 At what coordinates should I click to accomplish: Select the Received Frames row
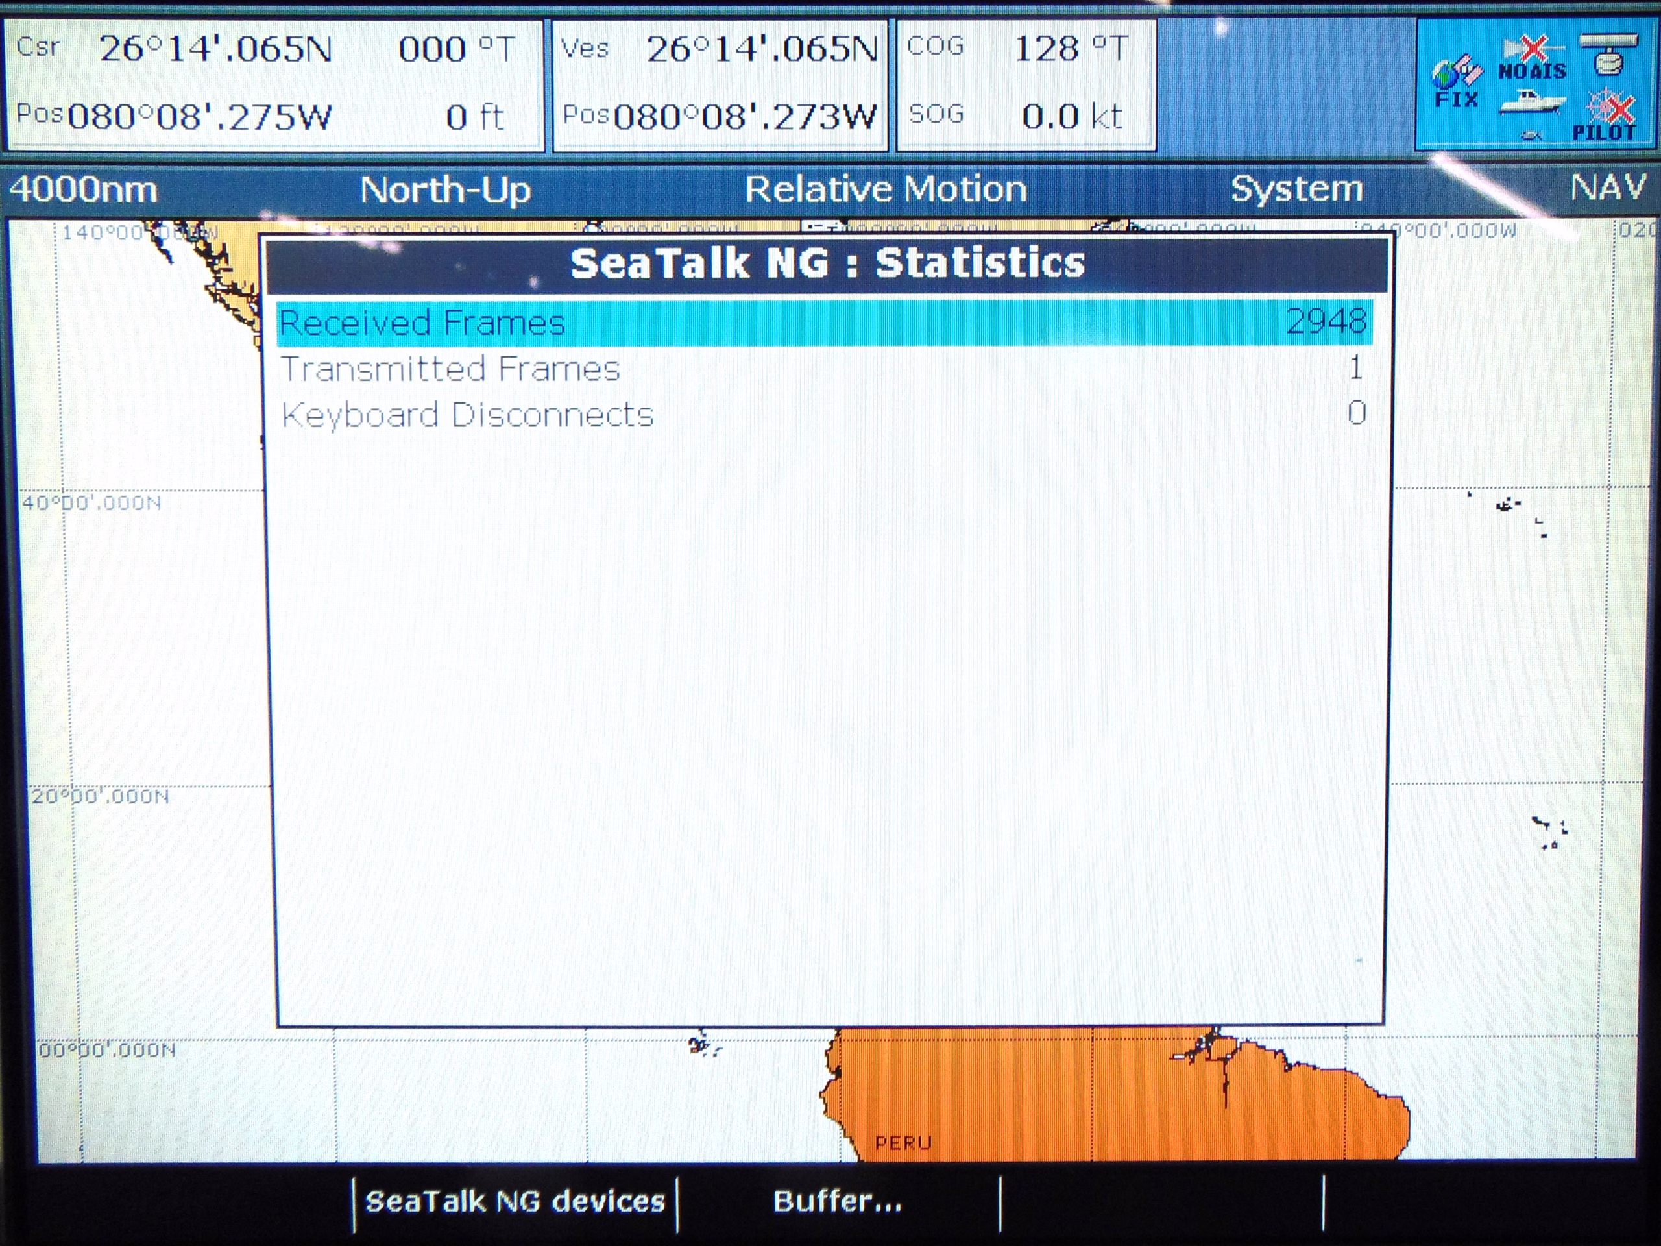pyautogui.click(x=824, y=323)
